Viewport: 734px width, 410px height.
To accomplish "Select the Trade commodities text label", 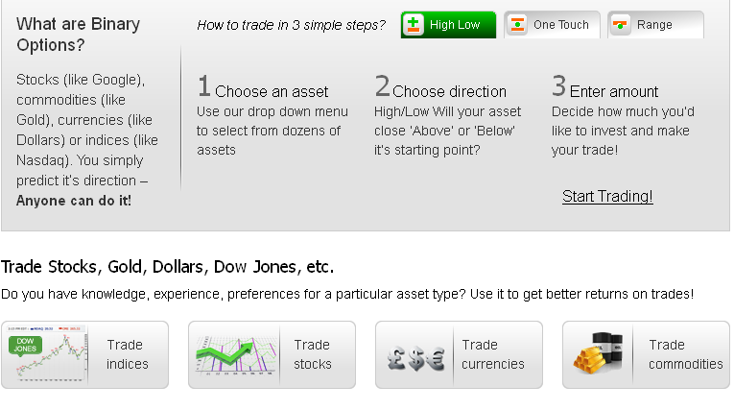I will tap(685, 354).
